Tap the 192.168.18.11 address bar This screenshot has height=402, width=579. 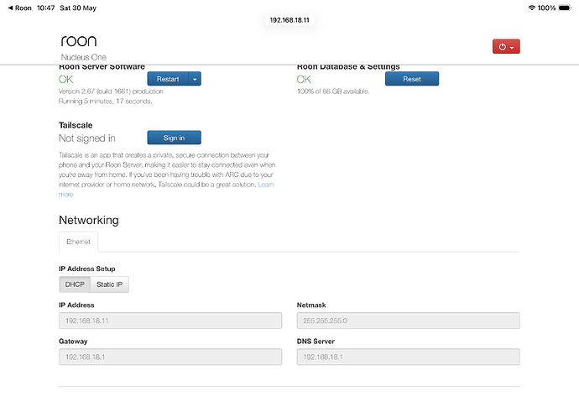289,20
